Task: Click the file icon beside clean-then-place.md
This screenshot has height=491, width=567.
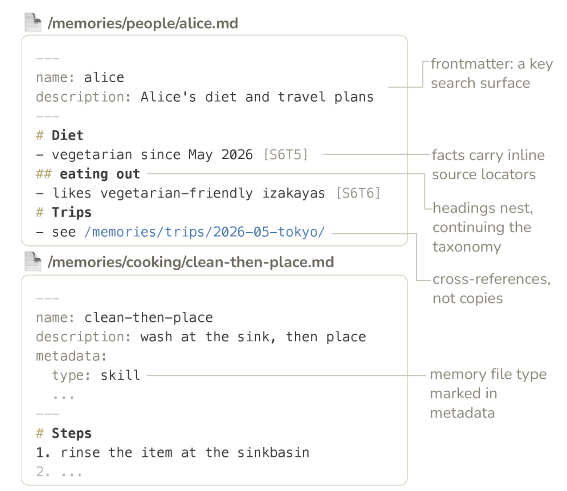Action: 33,261
